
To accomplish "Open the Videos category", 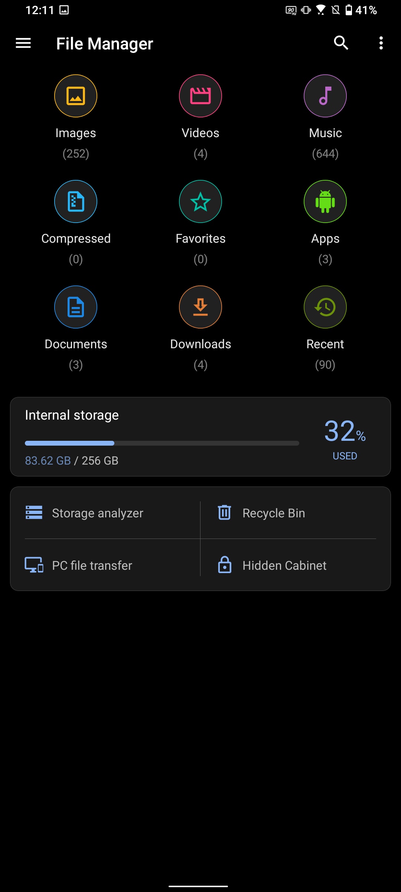I will point(200,96).
